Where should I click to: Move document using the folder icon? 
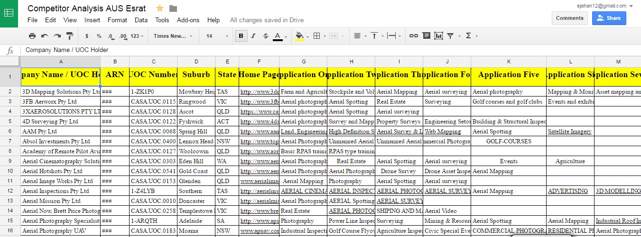(173, 8)
